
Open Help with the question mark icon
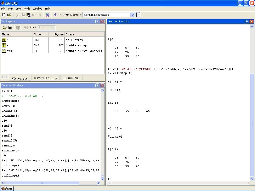click(55, 15)
